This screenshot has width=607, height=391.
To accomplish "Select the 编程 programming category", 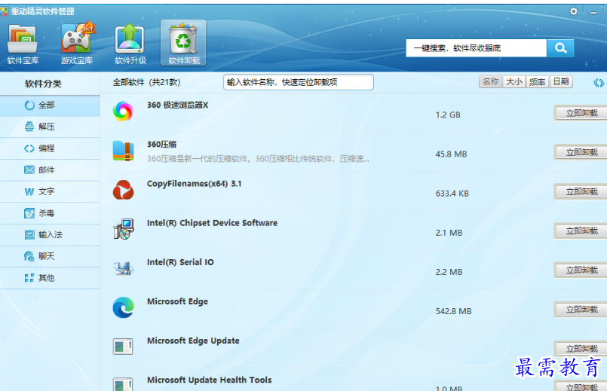I will tap(50, 148).
